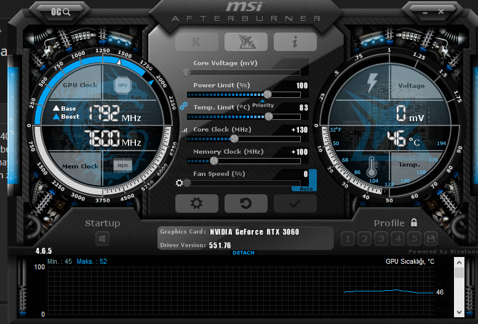Click the Core Clock slider handle
Image resolution: width=478 pixels, height=324 pixels.
pyautogui.click(x=234, y=139)
